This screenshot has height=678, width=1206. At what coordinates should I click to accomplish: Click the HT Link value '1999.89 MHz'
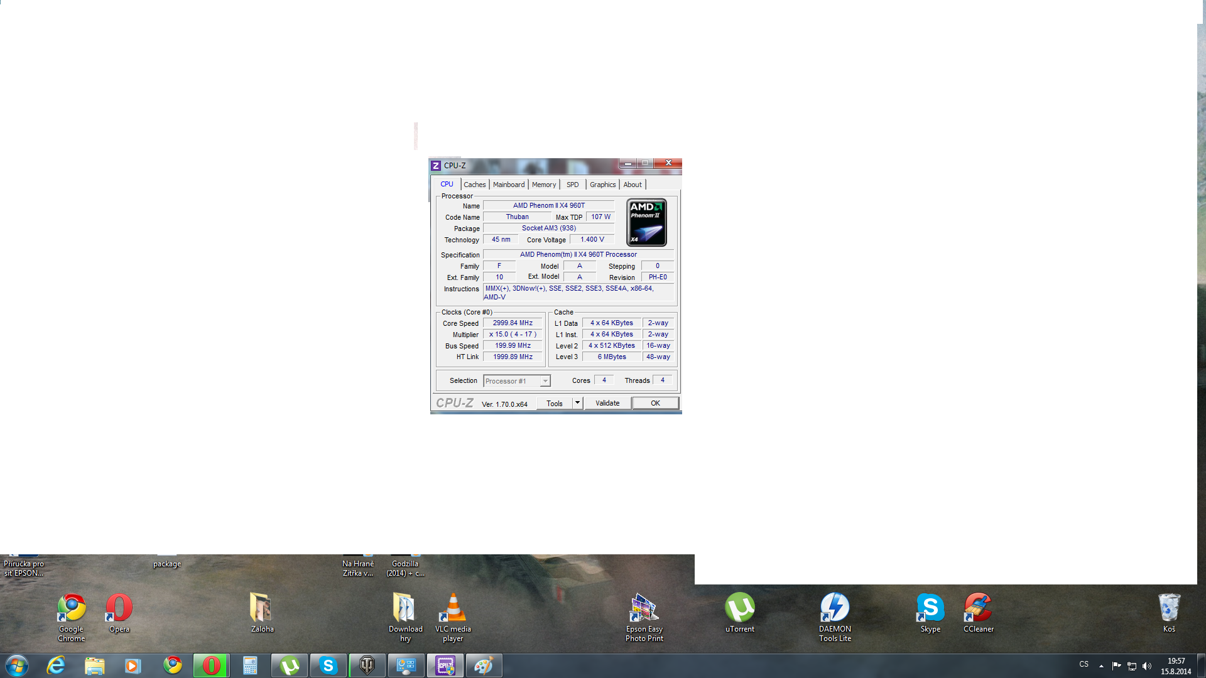[x=513, y=357]
